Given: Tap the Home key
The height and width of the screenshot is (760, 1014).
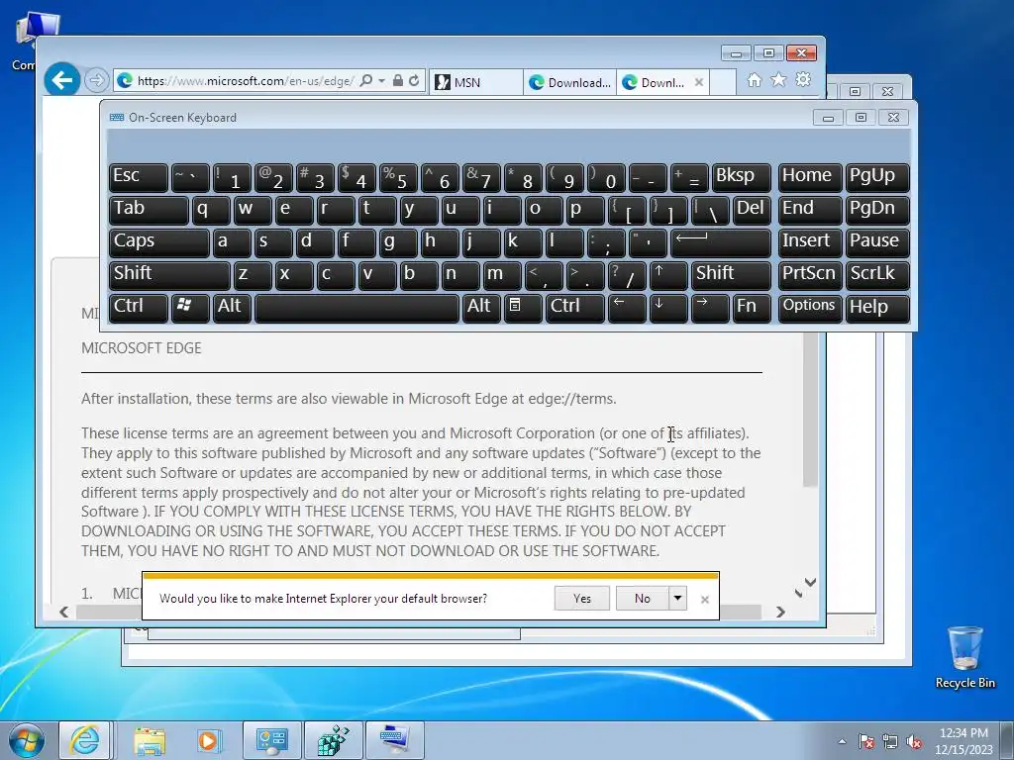Looking at the screenshot, I should tap(810, 177).
